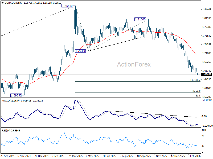Select the MACD(12,26,9) indicator label

(x=11, y=101)
